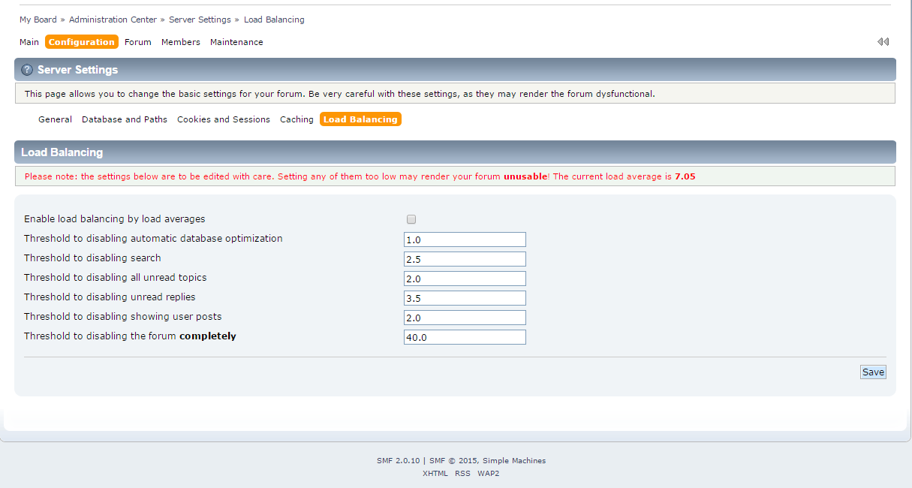912x488 pixels.
Task: Open the SMF 2.0.10 footer link
Action: click(398, 460)
